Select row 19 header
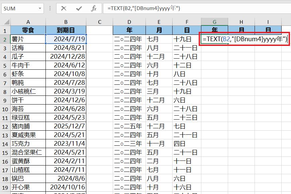 (x=5, y=187)
